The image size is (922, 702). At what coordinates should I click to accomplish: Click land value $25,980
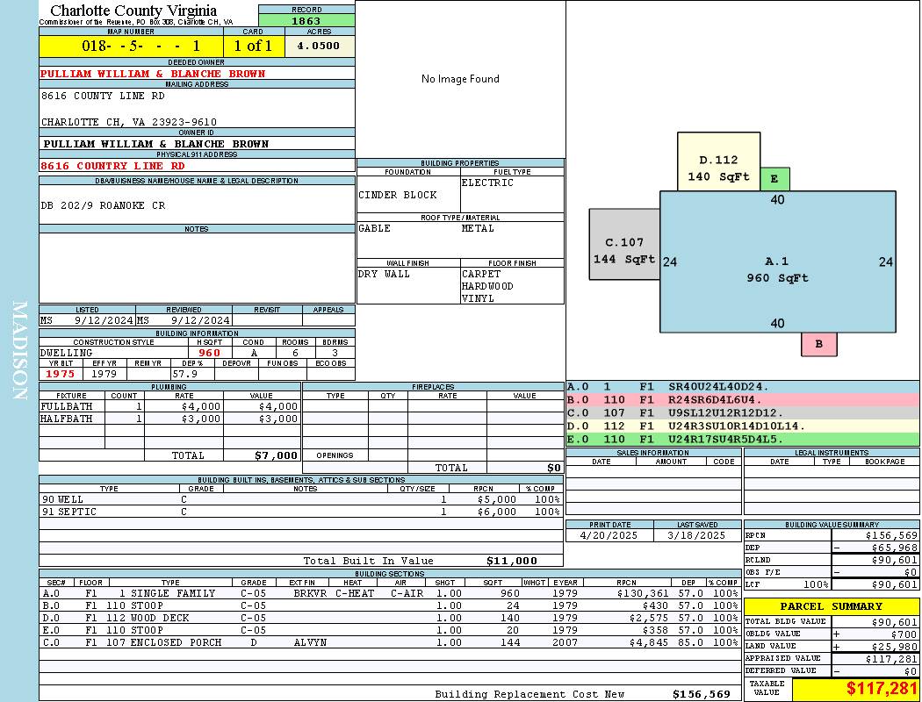pos(895,646)
